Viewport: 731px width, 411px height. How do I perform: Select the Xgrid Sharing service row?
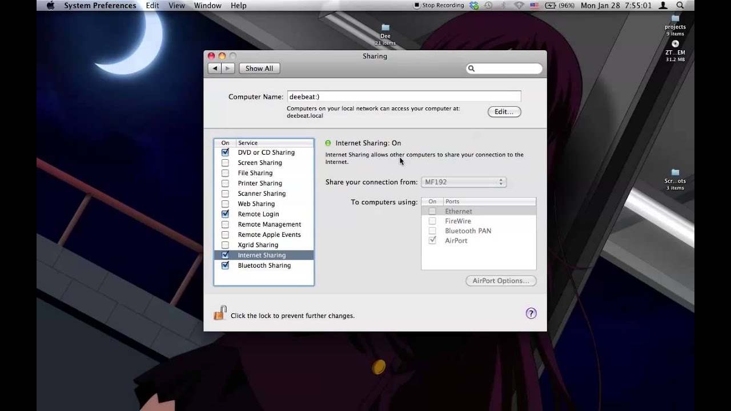click(x=264, y=245)
